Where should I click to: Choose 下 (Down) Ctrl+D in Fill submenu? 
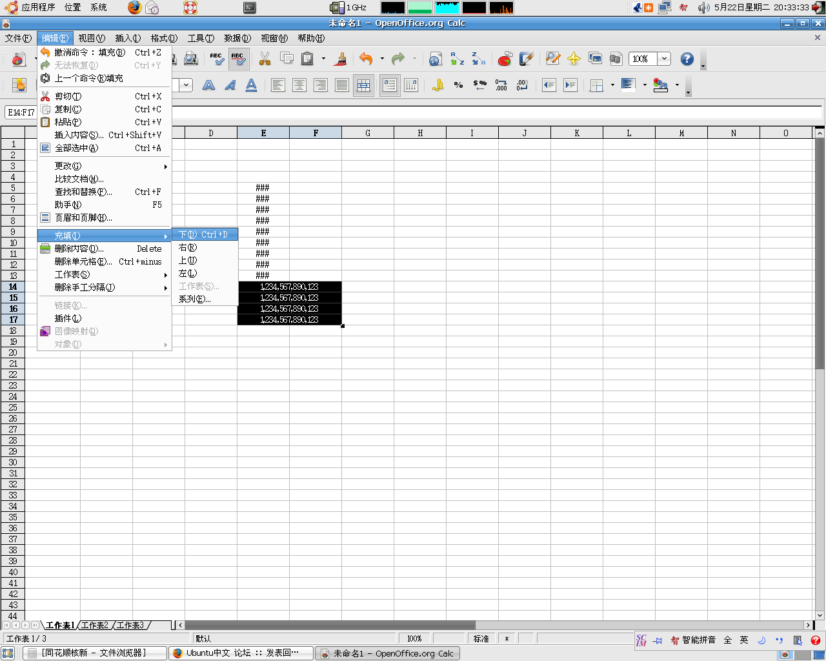(205, 234)
